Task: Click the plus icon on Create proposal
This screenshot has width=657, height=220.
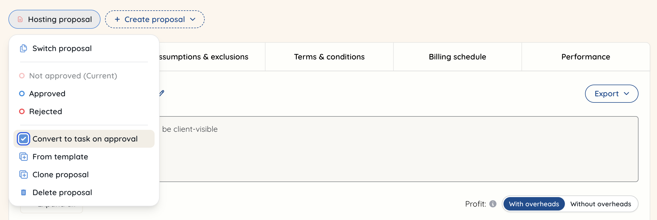Action: (x=117, y=19)
